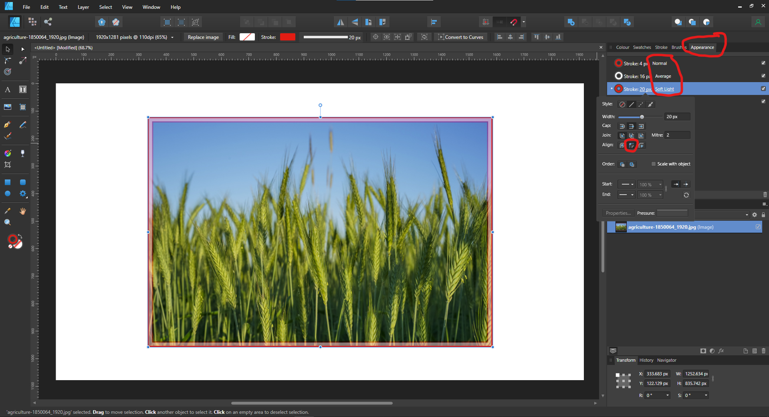Select the Place Image tool
The image size is (769, 417).
tap(8, 107)
